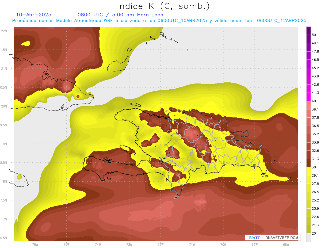This screenshot has height=248, width=321.
Task: Click the colorbar label "39.1"
Action: pos(315,109)
